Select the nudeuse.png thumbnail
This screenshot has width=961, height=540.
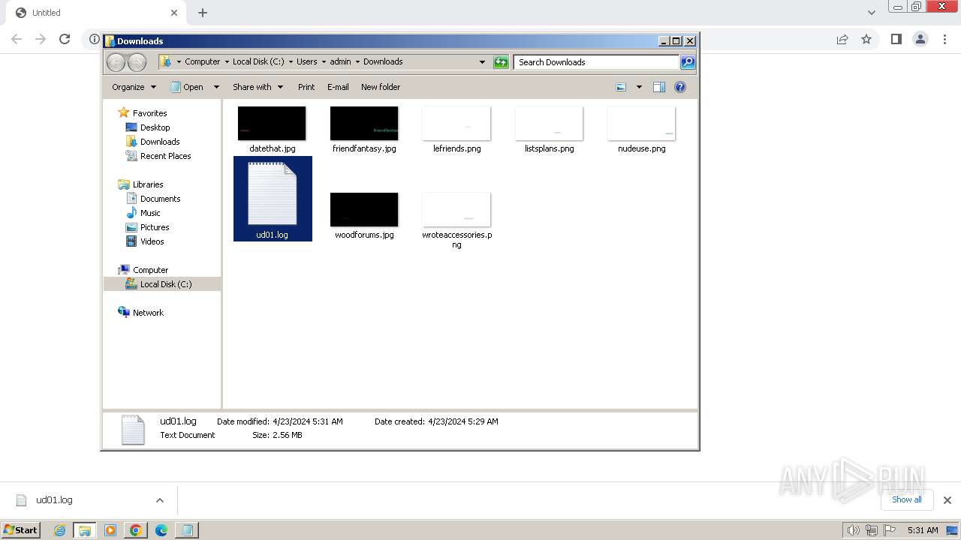[x=641, y=124]
